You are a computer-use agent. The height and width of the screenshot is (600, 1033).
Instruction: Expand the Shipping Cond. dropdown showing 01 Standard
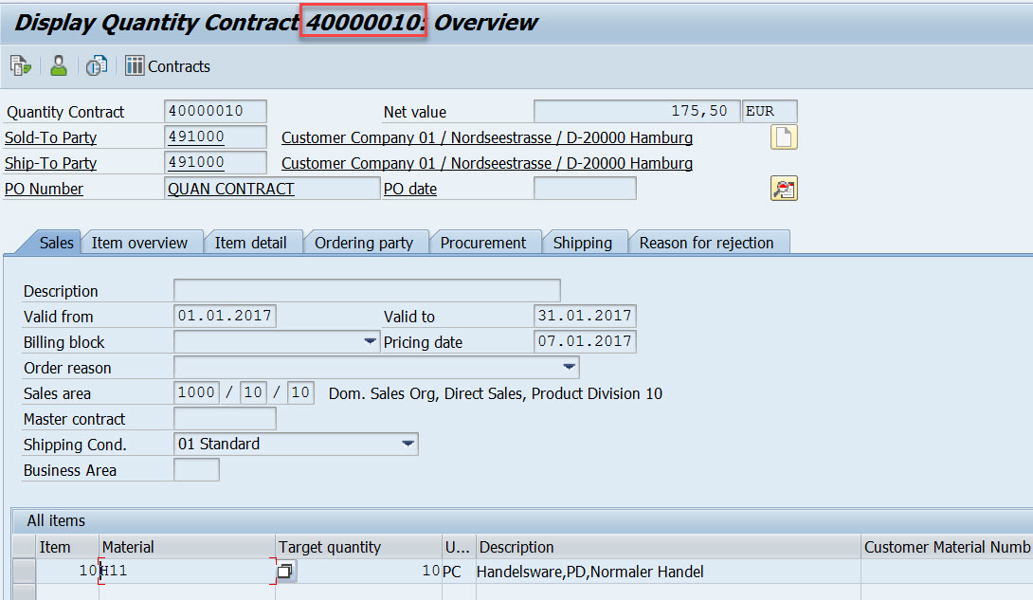(x=408, y=444)
